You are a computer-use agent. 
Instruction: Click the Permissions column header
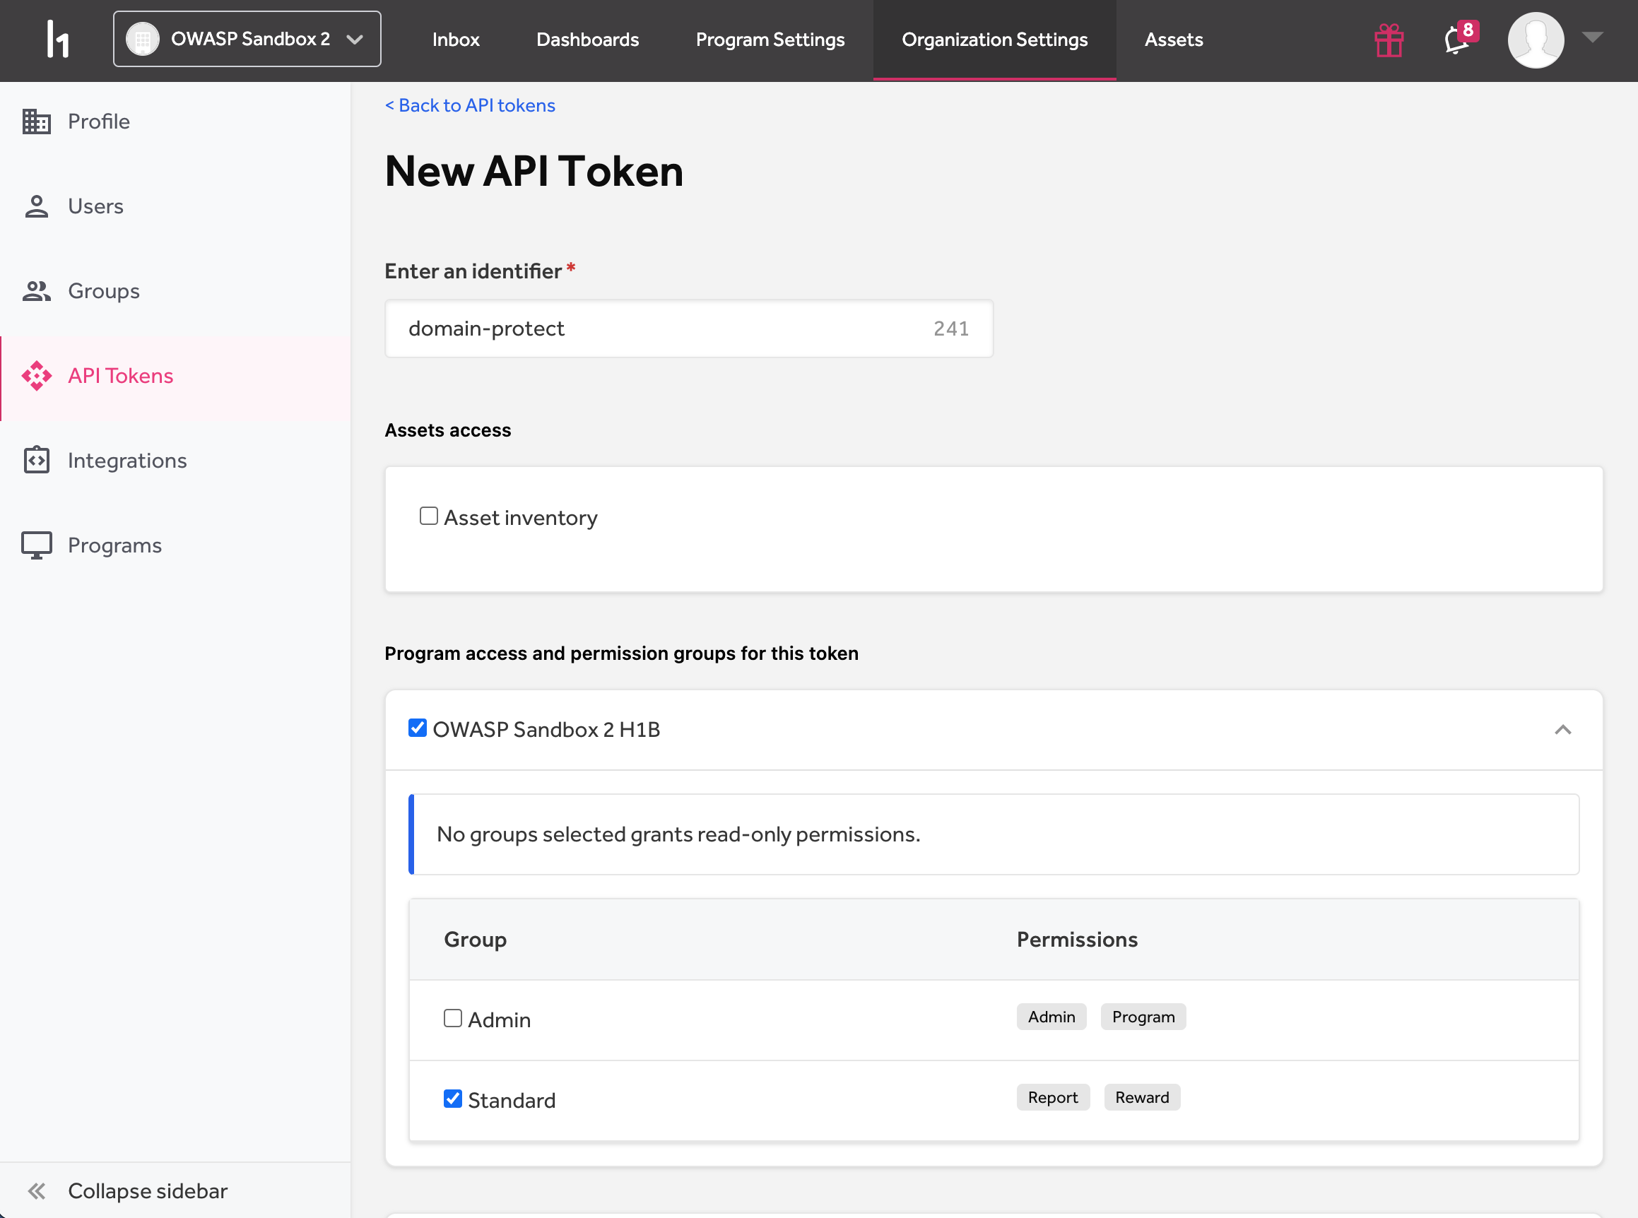tap(1077, 940)
